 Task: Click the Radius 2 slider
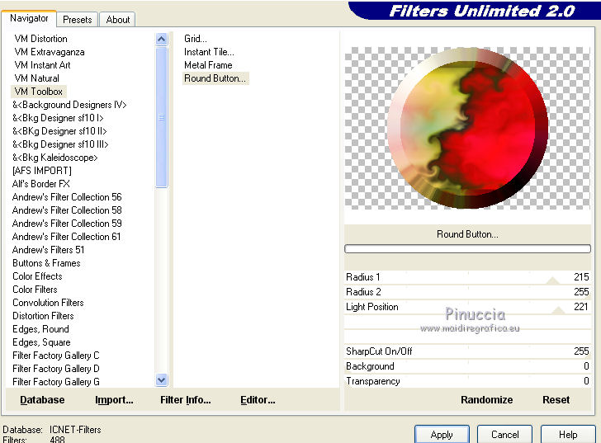pyautogui.click(x=467, y=292)
